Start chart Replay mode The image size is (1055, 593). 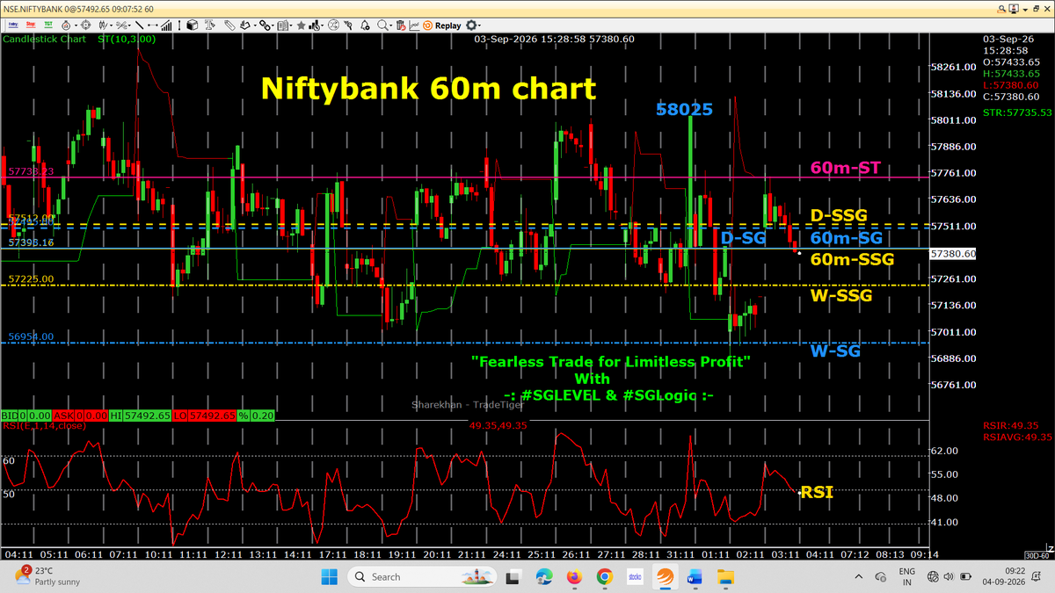pyautogui.click(x=442, y=25)
